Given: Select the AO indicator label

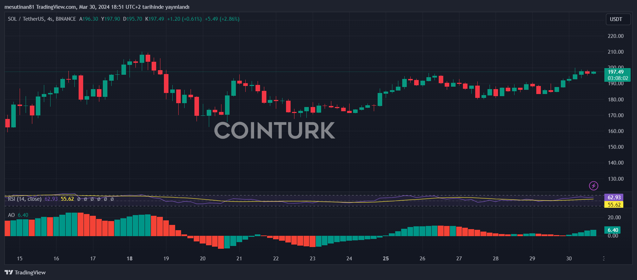Looking at the screenshot, I should [11, 215].
